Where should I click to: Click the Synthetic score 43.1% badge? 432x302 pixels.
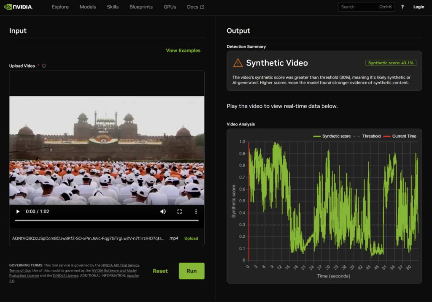coord(391,63)
